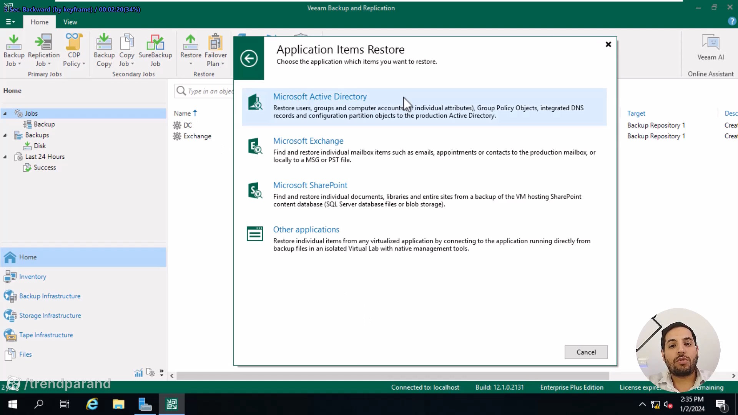The image size is (738, 415).
Task: Open the main application menu dropdown
Action: click(10, 22)
